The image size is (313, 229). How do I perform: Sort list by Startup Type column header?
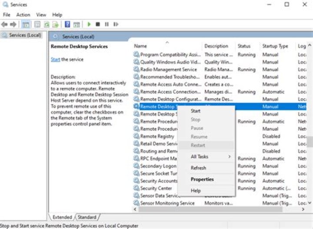275,46
